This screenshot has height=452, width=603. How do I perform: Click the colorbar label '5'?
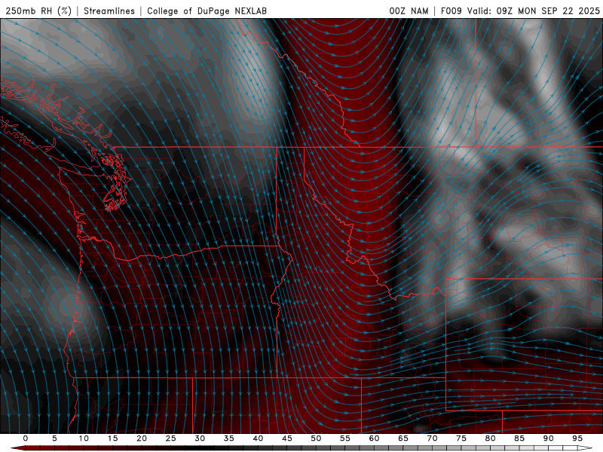[x=54, y=438]
